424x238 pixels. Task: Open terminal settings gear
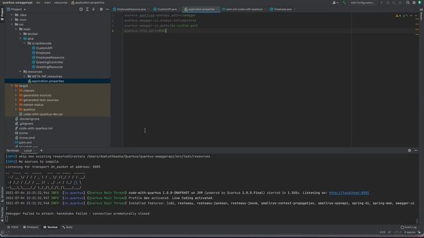(x=409, y=151)
